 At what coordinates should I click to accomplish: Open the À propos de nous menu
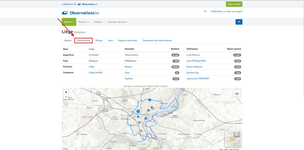118,22
